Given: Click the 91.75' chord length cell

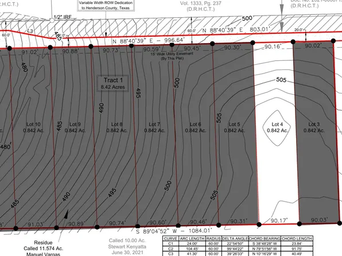Looking at the screenshot, I should 297,249.
